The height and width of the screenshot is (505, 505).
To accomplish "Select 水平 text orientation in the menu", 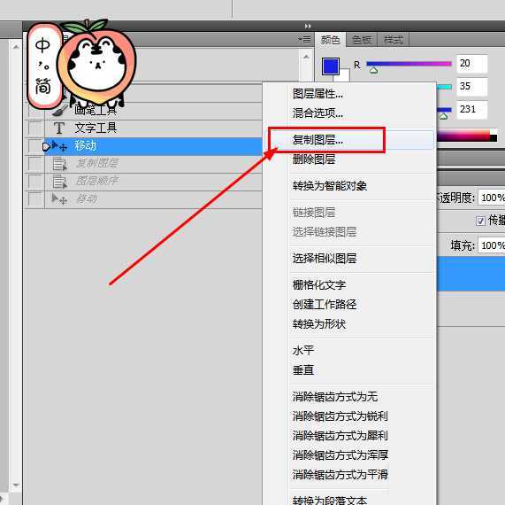I will [x=303, y=351].
